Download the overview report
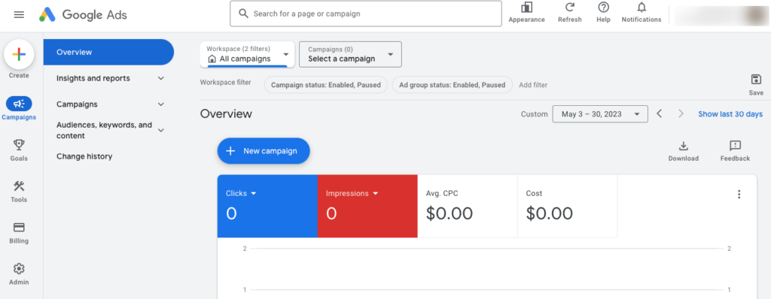 (x=683, y=151)
